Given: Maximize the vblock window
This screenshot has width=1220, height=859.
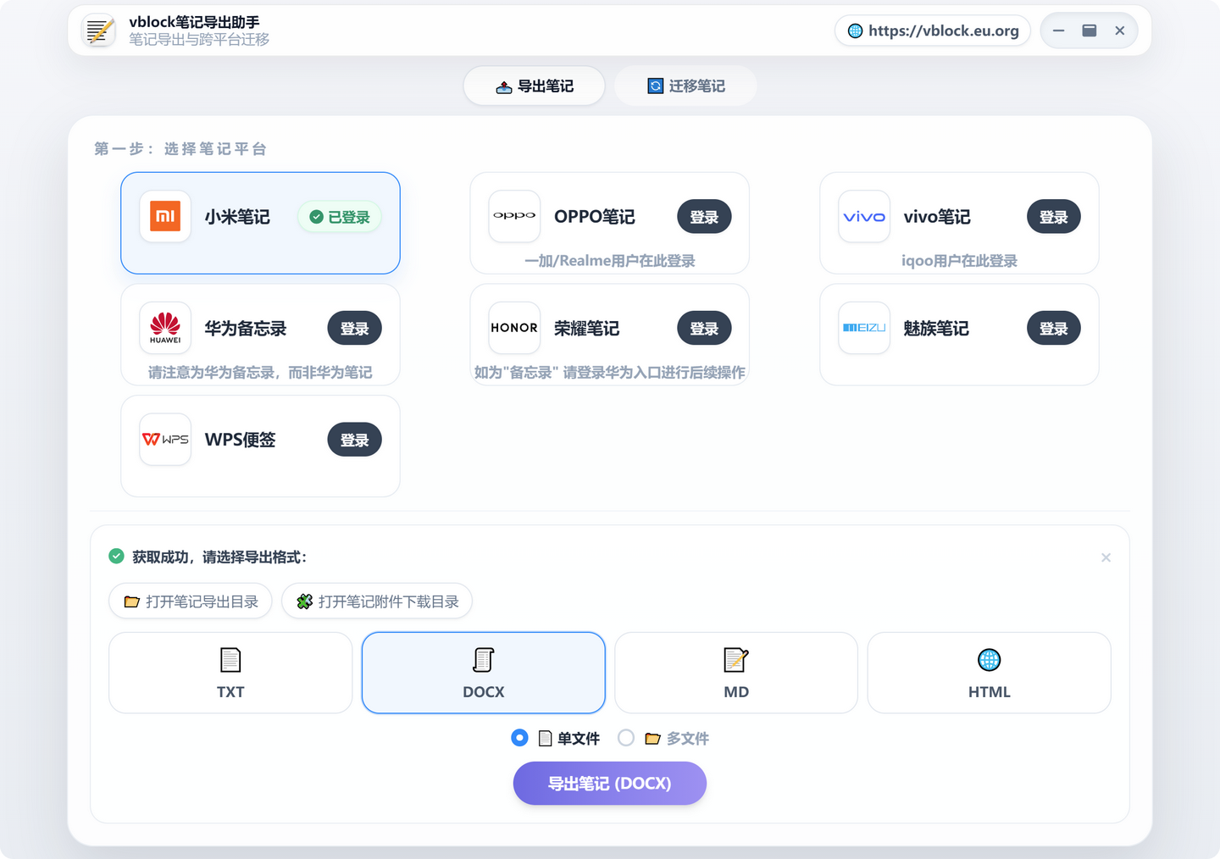Looking at the screenshot, I should pos(1090,30).
